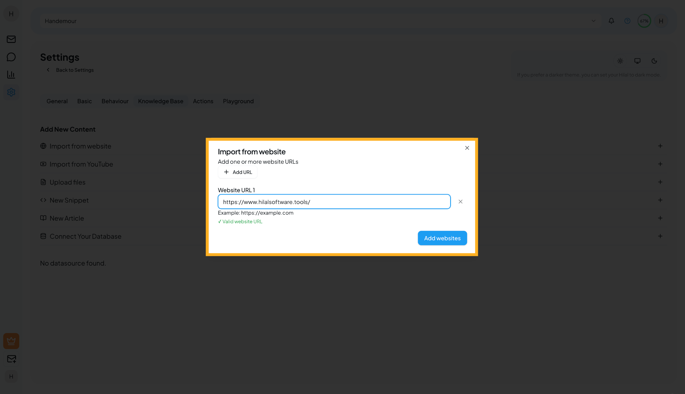Switch to the Playground tab
The width and height of the screenshot is (685, 394).
click(238, 101)
